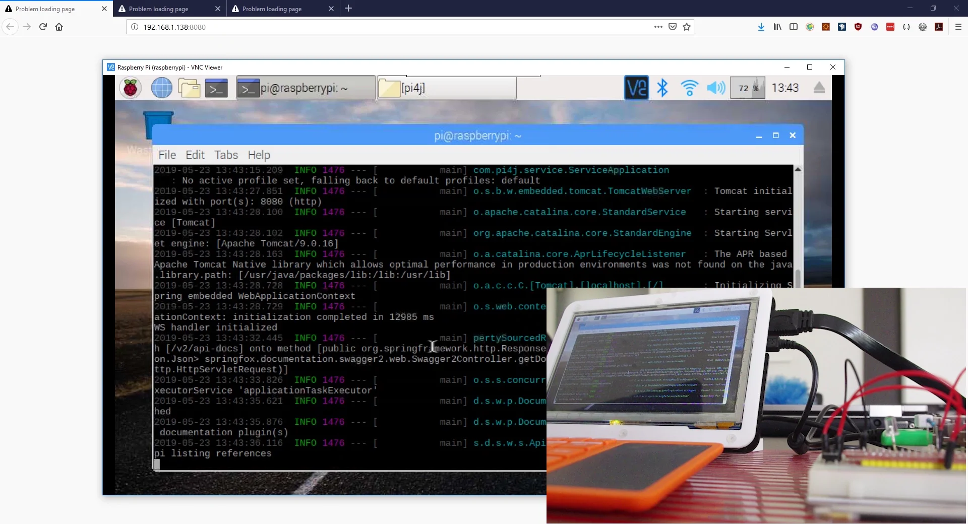Close the second Problem loading page tab
The height and width of the screenshot is (524, 968).
click(x=218, y=9)
